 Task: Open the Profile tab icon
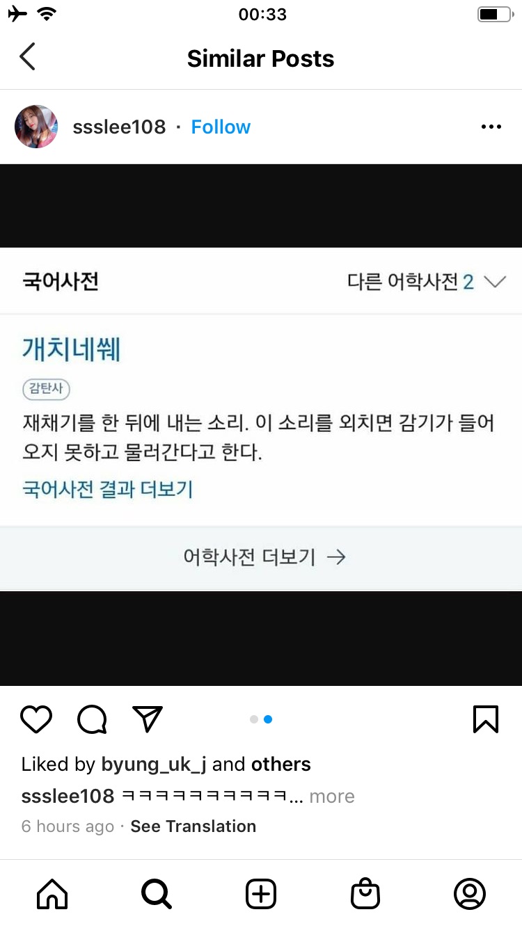(470, 894)
